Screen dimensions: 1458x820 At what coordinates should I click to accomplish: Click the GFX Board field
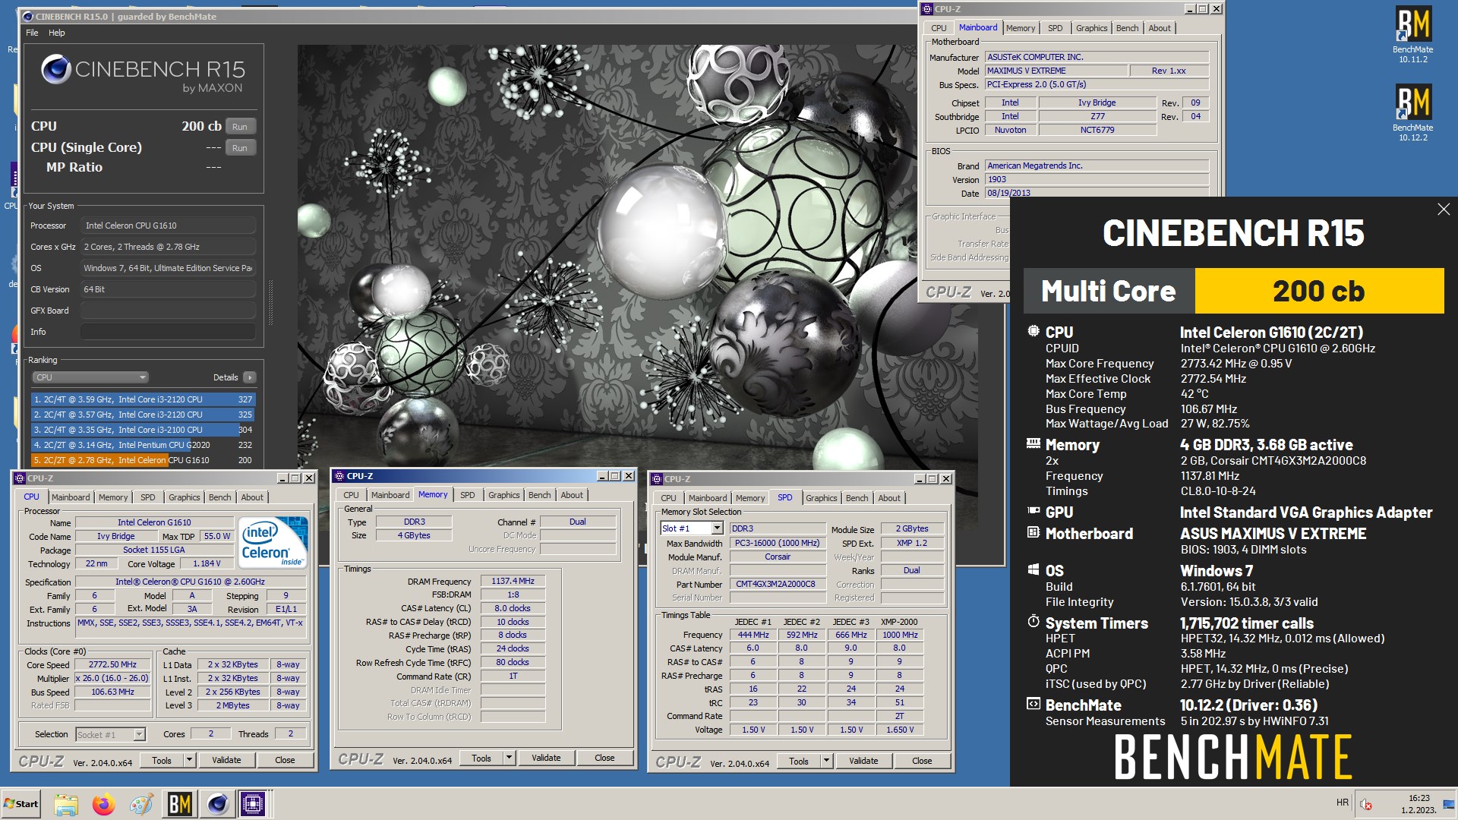168,311
